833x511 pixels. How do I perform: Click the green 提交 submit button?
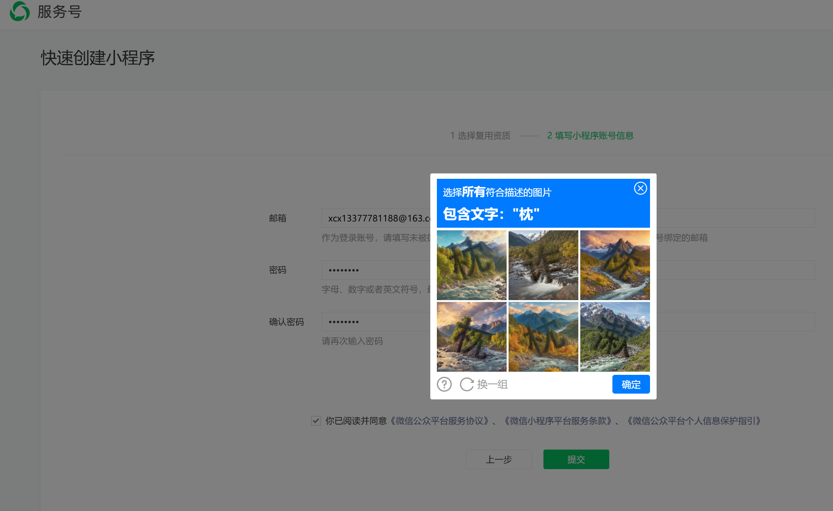576,459
